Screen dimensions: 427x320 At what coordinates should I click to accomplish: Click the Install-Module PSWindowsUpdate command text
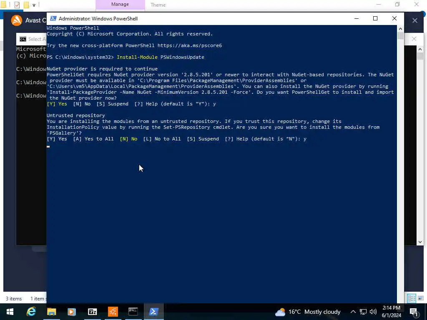161,57
